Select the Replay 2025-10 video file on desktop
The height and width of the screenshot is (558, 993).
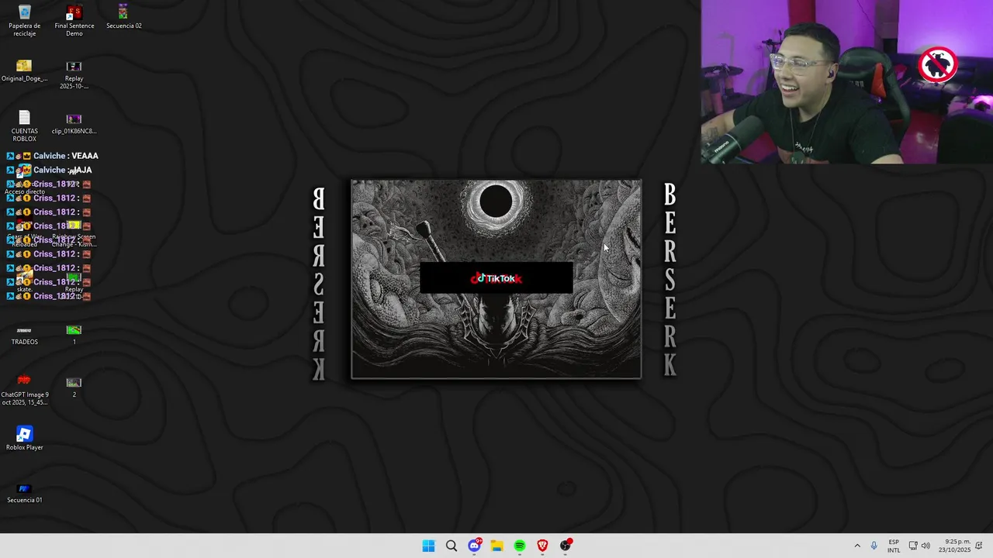point(74,74)
